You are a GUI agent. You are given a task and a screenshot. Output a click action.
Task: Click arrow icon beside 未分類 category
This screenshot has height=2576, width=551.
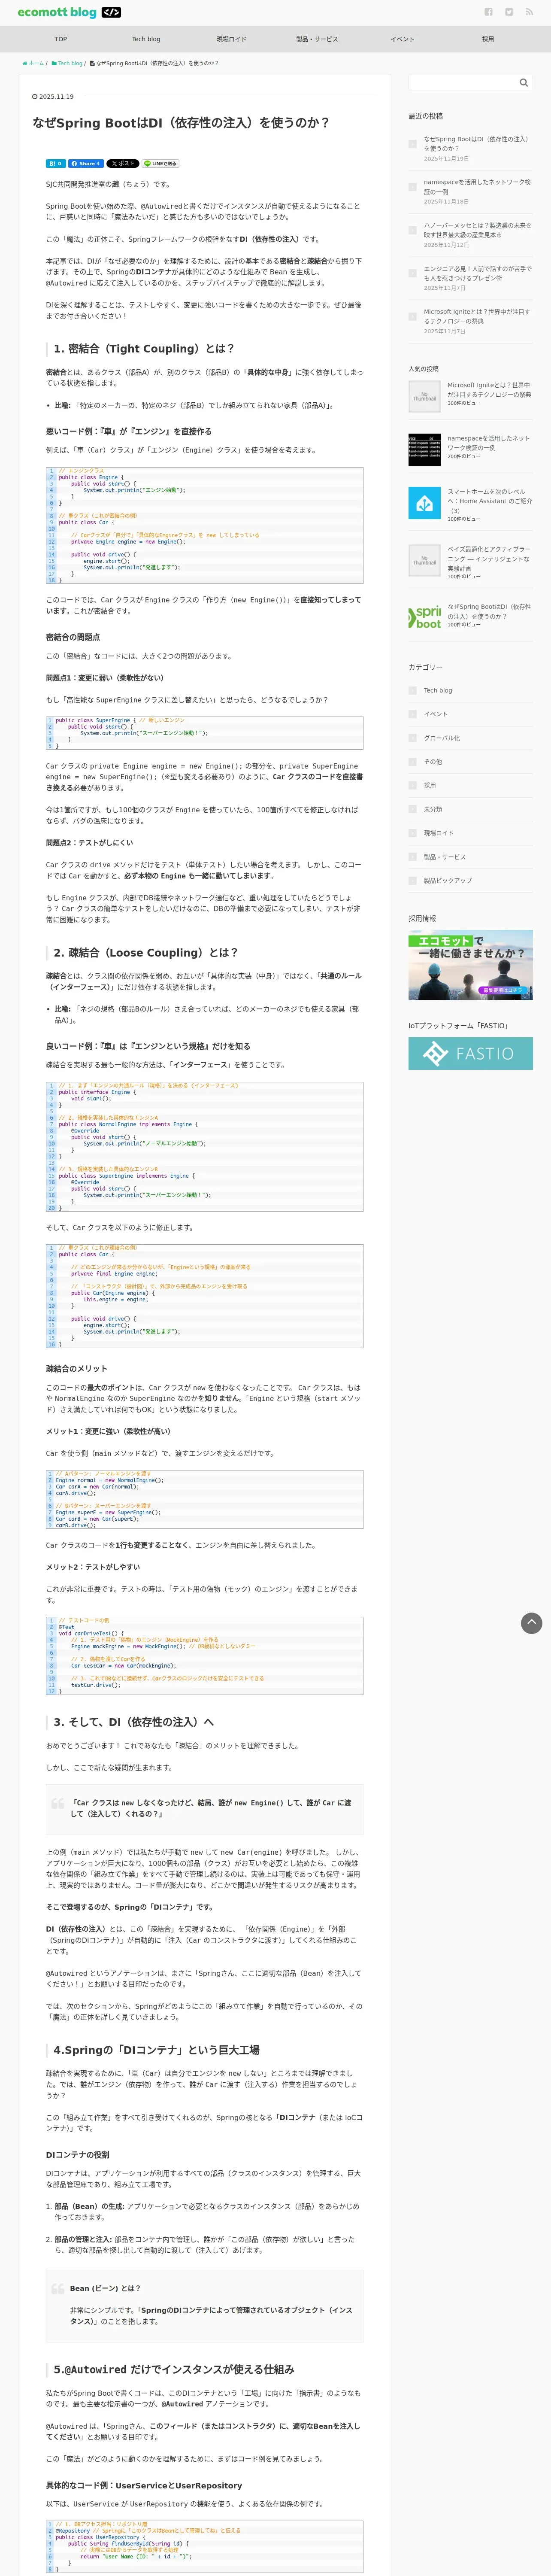412,809
